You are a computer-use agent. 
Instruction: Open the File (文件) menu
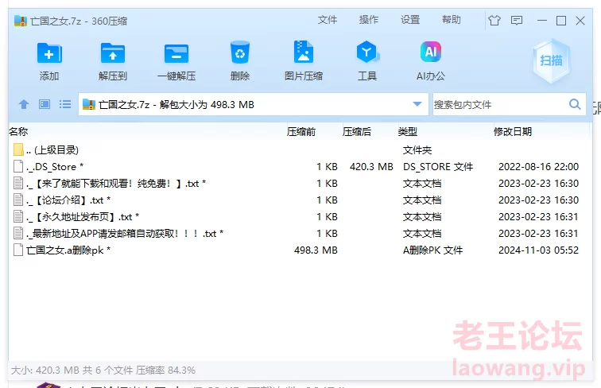pyautogui.click(x=328, y=20)
